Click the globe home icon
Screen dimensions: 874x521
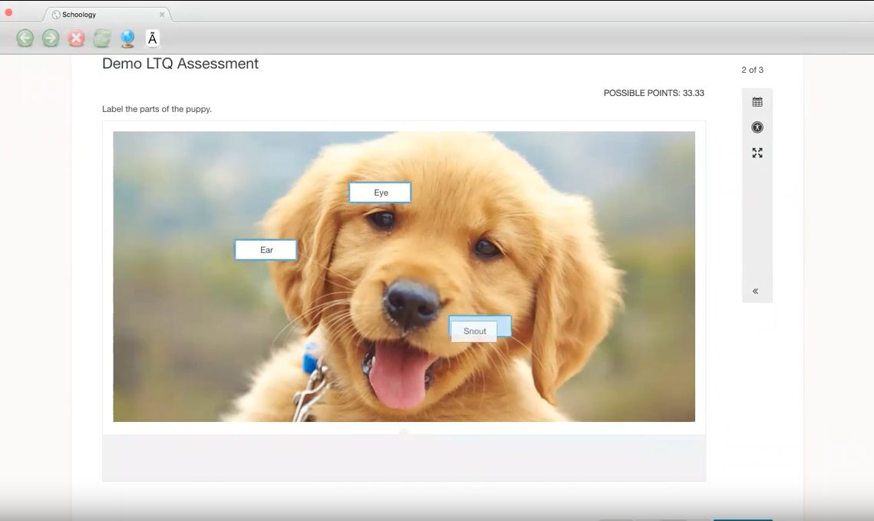[x=127, y=38]
